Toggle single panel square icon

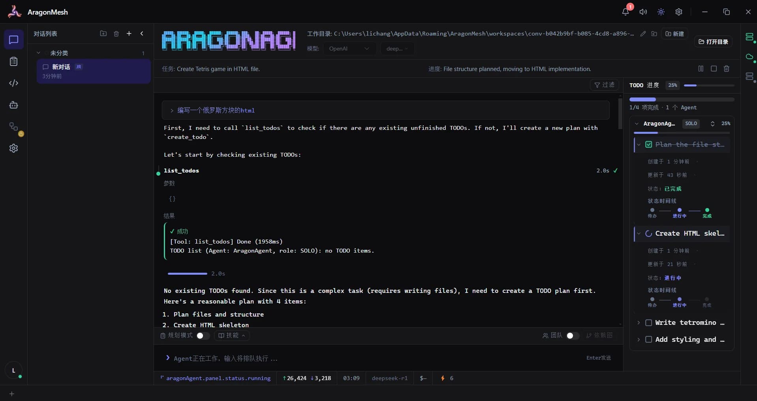[714, 69]
